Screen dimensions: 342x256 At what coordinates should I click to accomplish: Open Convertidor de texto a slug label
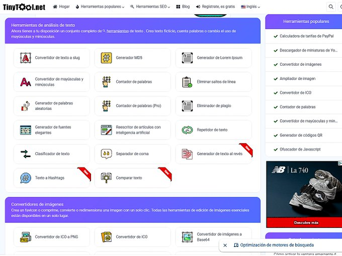(57, 58)
